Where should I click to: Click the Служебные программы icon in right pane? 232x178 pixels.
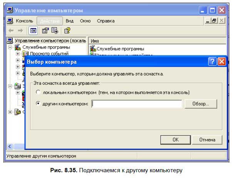[x=92, y=49]
